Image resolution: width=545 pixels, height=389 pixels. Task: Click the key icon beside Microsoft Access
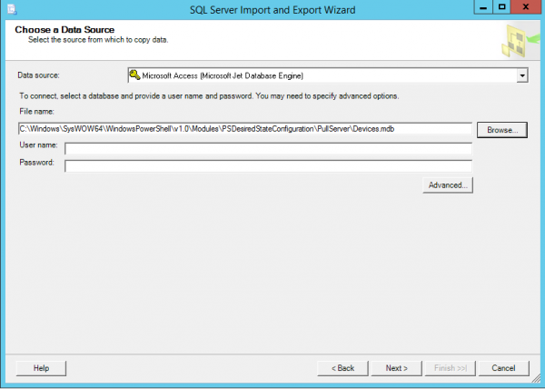click(134, 76)
